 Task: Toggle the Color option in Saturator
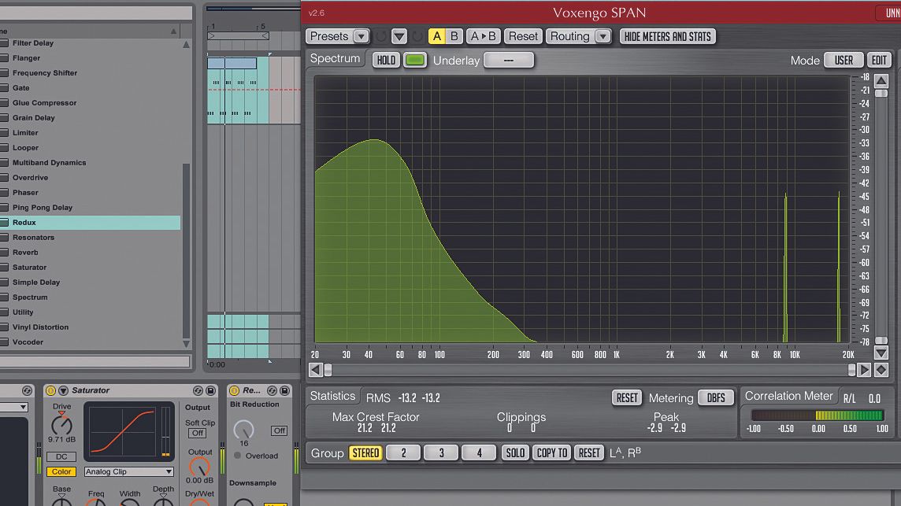point(61,471)
